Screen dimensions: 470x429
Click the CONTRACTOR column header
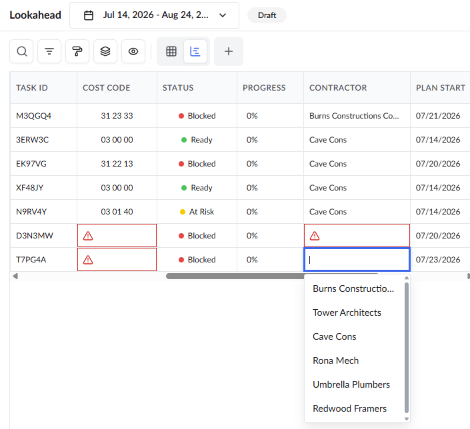357,88
